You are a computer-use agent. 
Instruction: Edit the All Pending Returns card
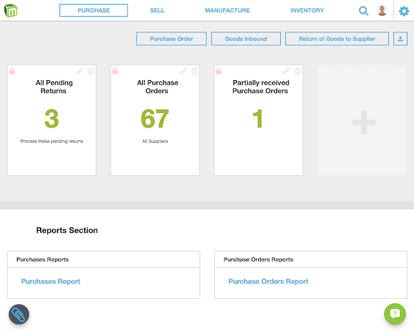tap(79, 70)
